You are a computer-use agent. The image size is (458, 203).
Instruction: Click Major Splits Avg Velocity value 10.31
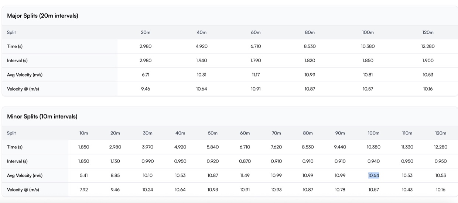[202, 75]
